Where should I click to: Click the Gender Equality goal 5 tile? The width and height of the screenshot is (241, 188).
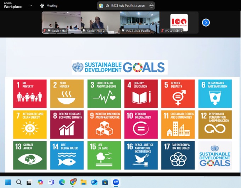click(178, 93)
